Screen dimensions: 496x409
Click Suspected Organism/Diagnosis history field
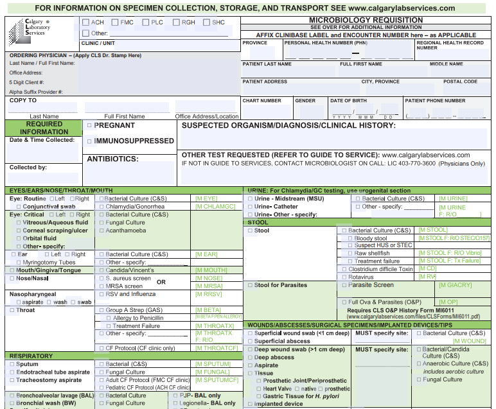(334, 139)
